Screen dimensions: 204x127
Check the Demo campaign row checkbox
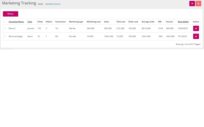click(5, 36)
